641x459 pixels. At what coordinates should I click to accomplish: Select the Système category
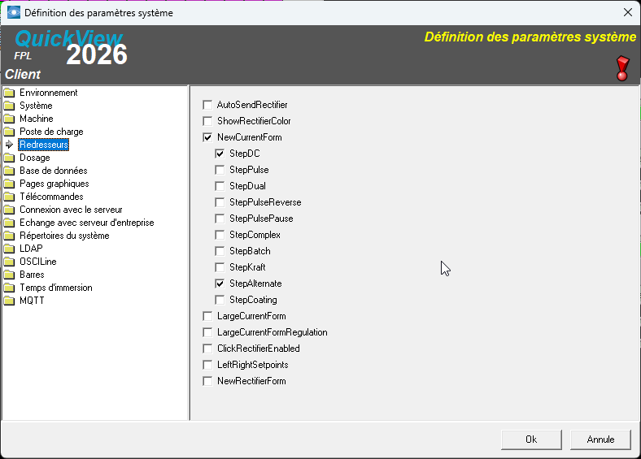click(x=36, y=106)
